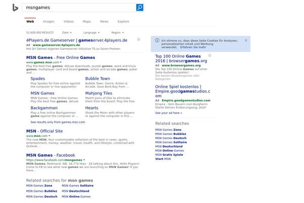This screenshot has width=304, height=203.
Task: Switch to the Videos tab
Action: point(68,21)
